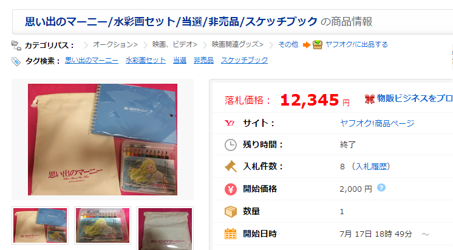Open the 水彩画セット tag link
453x250 pixels.
146,60
